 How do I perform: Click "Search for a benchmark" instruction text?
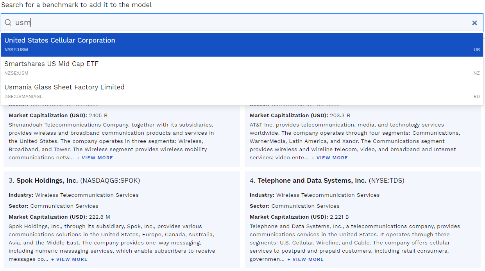(77, 5)
